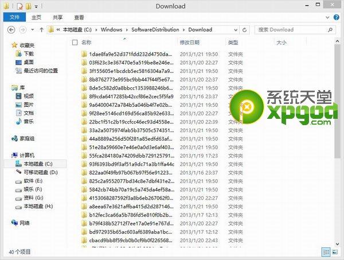Select folder 8f9cda6417285b42ccf86e2cec5f5fa9
Image resolution: width=344 pixels, height=260 pixels.
pyautogui.click(x=131, y=96)
